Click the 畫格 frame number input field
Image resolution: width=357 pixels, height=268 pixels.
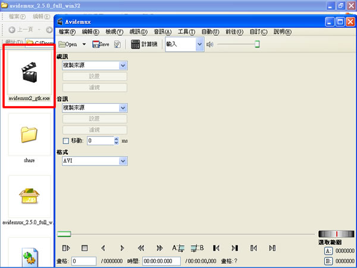coord(84,261)
